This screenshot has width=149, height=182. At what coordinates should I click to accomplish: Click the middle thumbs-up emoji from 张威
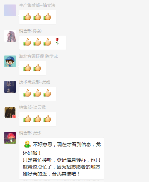[x=37, y=93]
